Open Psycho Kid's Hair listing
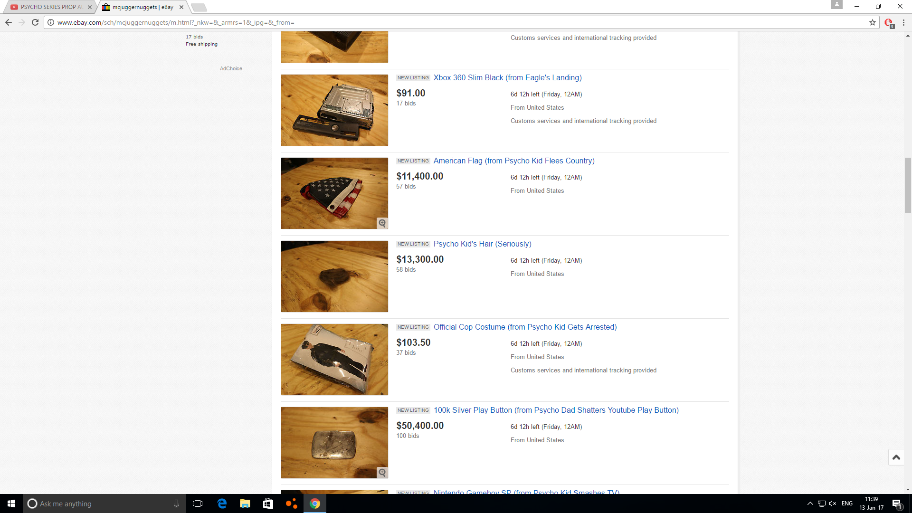Image resolution: width=912 pixels, height=513 pixels. click(482, 244)
